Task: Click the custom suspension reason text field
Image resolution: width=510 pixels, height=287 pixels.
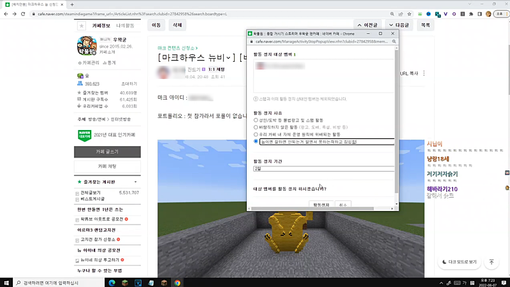Action: click(x=327, y=142)
